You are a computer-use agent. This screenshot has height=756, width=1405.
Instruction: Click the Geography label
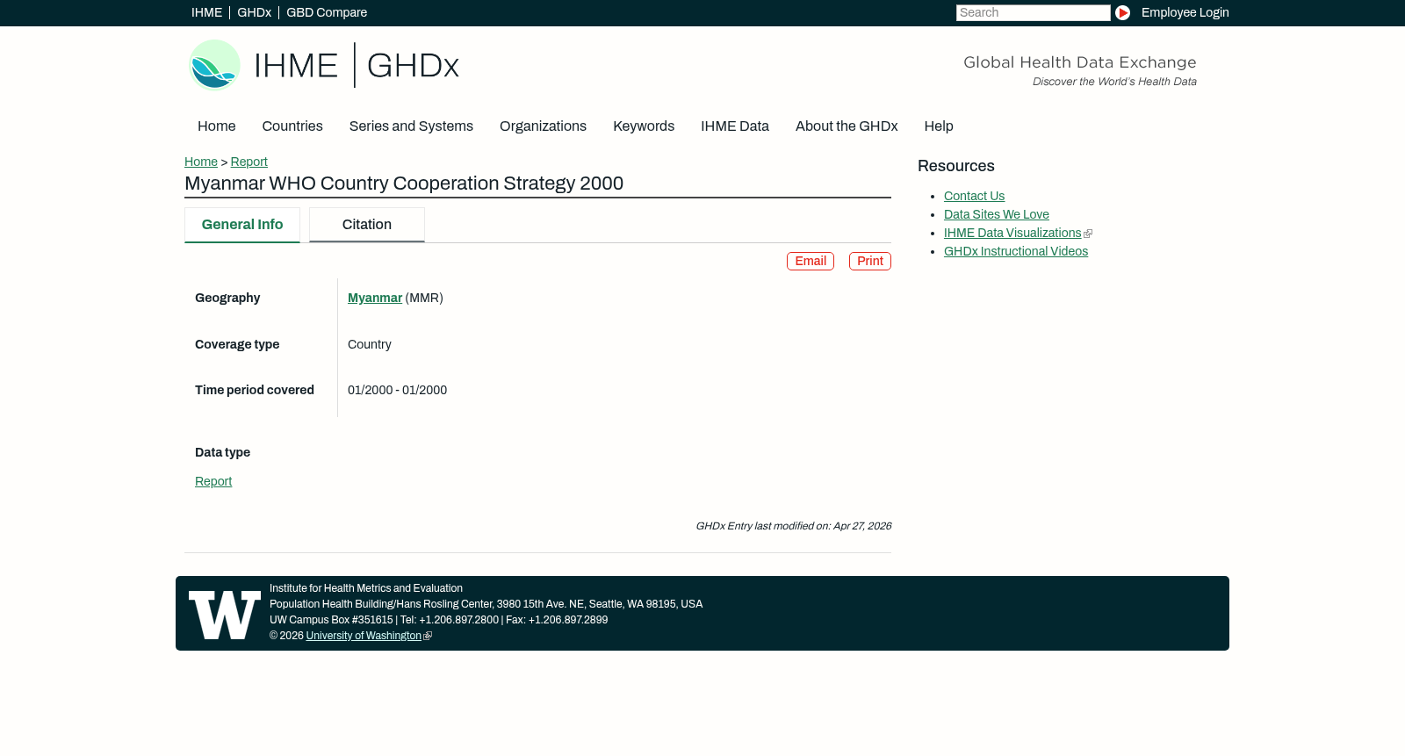coord(227,299)
